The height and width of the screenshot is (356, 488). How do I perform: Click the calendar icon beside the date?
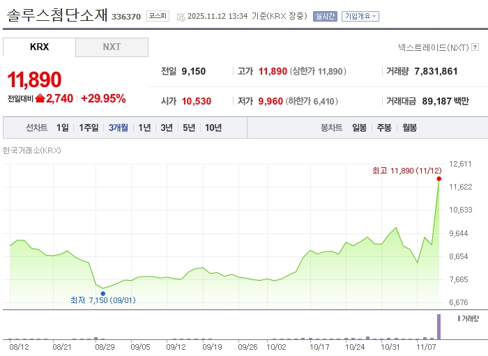181,16
